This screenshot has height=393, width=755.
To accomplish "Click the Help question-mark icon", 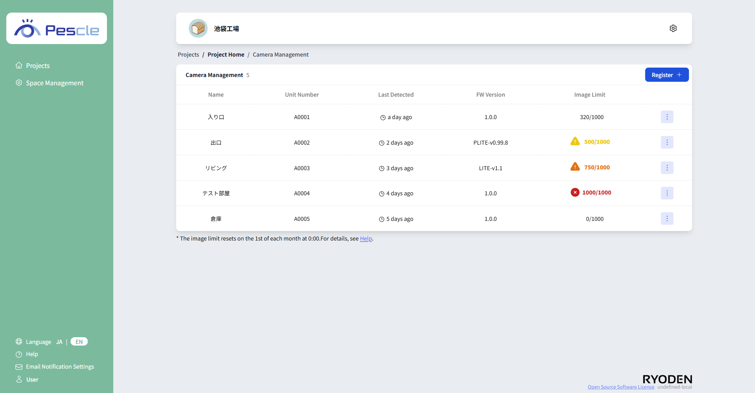I will (x=18, y=354).
